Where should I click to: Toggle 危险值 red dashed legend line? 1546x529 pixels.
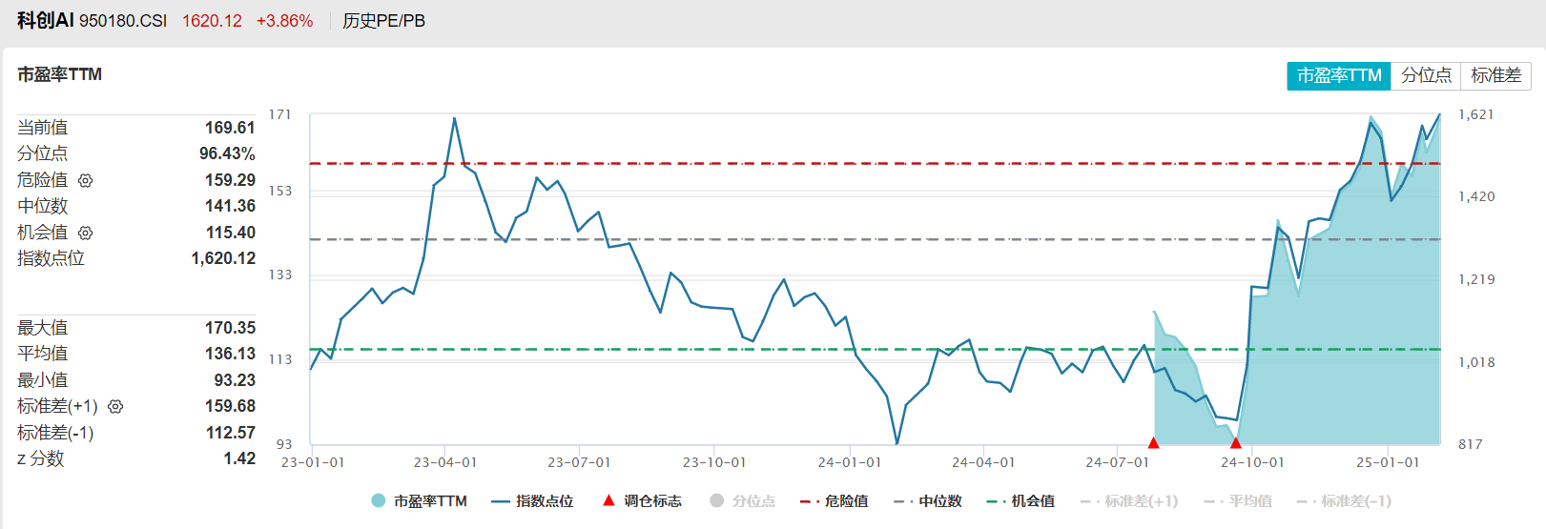pos(834,501)
